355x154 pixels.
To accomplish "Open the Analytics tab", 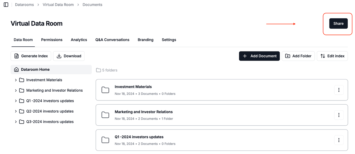I will 79,40.
